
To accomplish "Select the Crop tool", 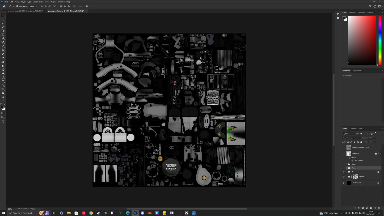I will point(3,31).
